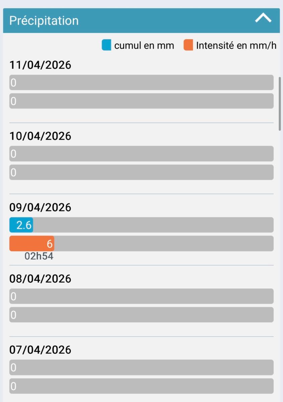
Task: Tap the 08/04/2026 cumul bar
Action: coord(141,296)
